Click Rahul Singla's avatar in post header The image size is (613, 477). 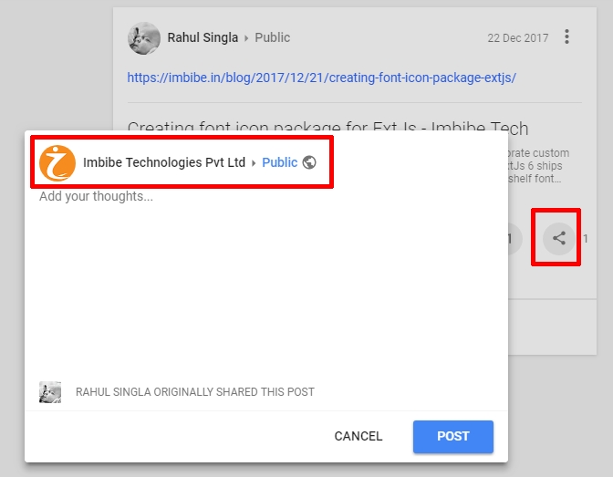tap(143, 38)
